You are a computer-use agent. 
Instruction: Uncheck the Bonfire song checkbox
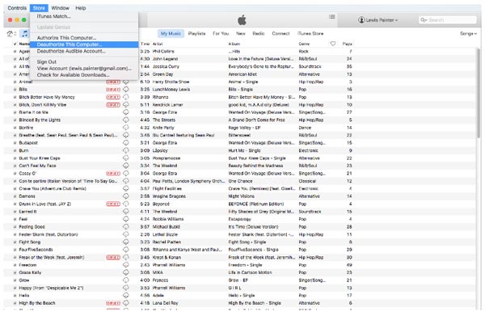(15, 128)
